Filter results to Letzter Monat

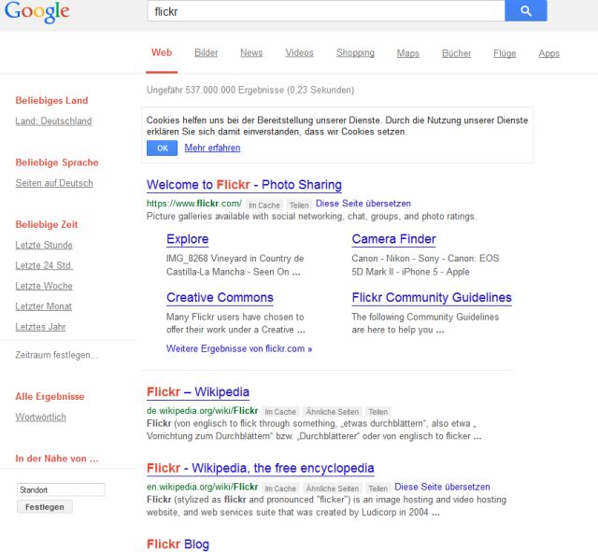44,306
